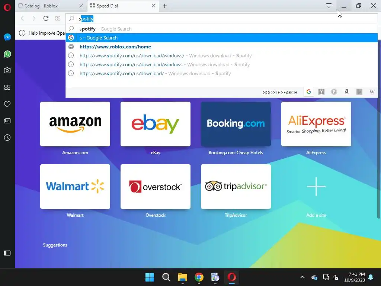Viewport: 381px width, 286px height.
Task: Click the info icon beside Help improve Opera
Action: point(22,33)
